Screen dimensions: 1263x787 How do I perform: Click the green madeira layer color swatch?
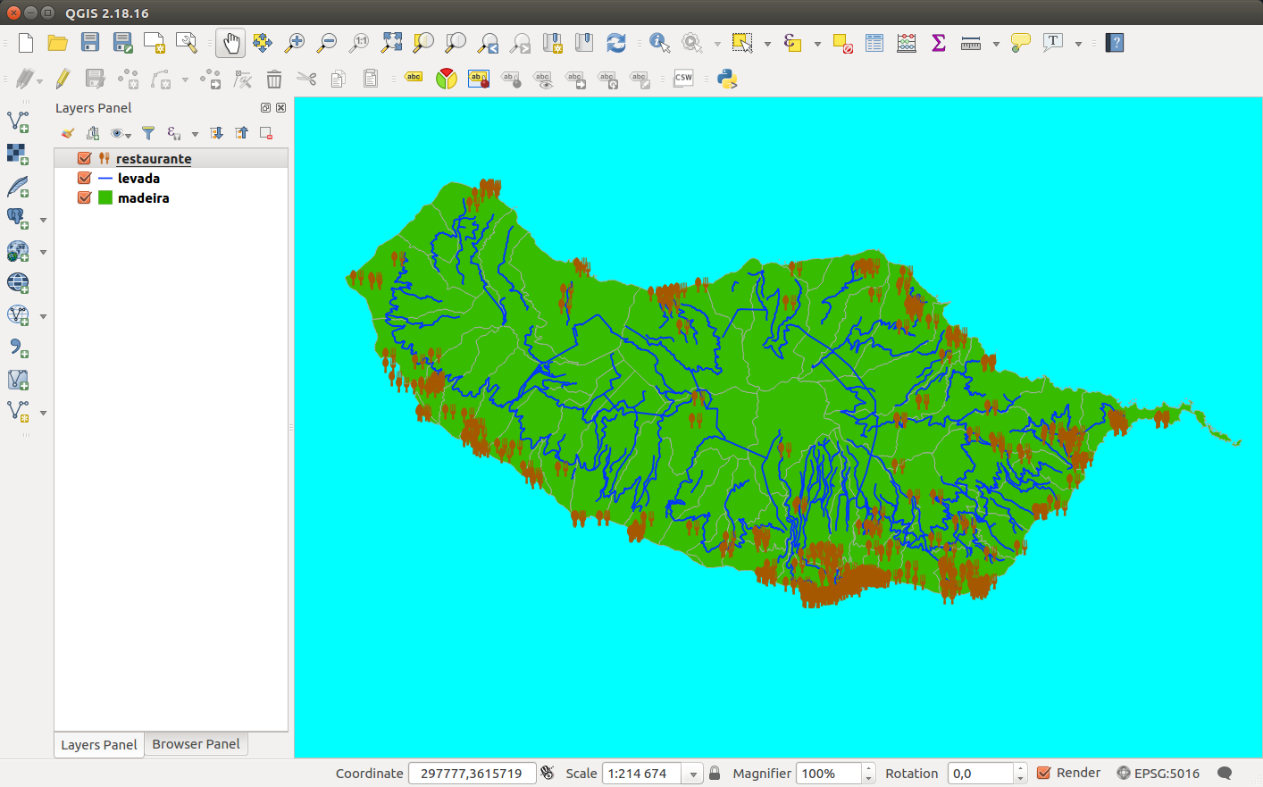pyautogui.click(x=105, y=198)
